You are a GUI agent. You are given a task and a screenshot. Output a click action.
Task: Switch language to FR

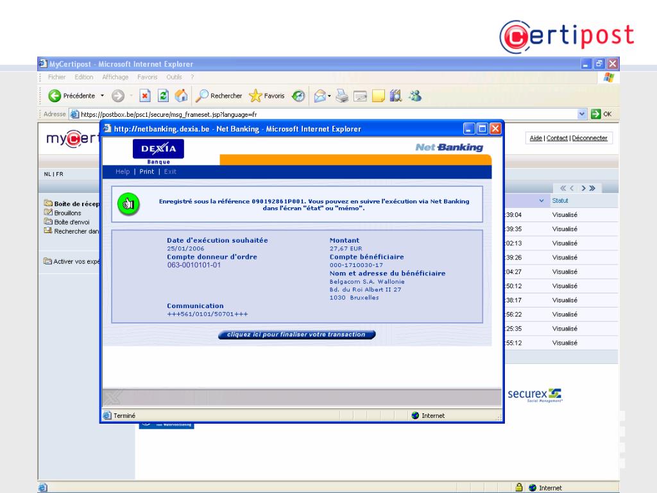pos(60,174)
